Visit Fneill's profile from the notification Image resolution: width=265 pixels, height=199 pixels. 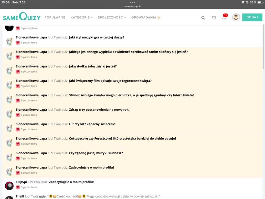point(20,196)
